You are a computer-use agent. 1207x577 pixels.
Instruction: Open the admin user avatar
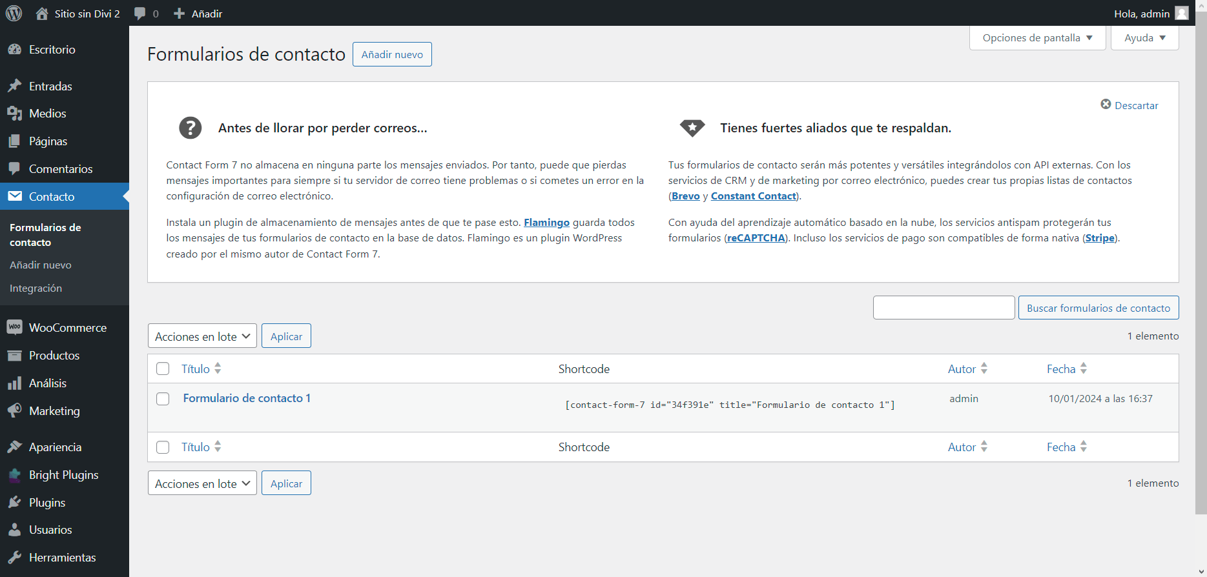point(1182,14)
